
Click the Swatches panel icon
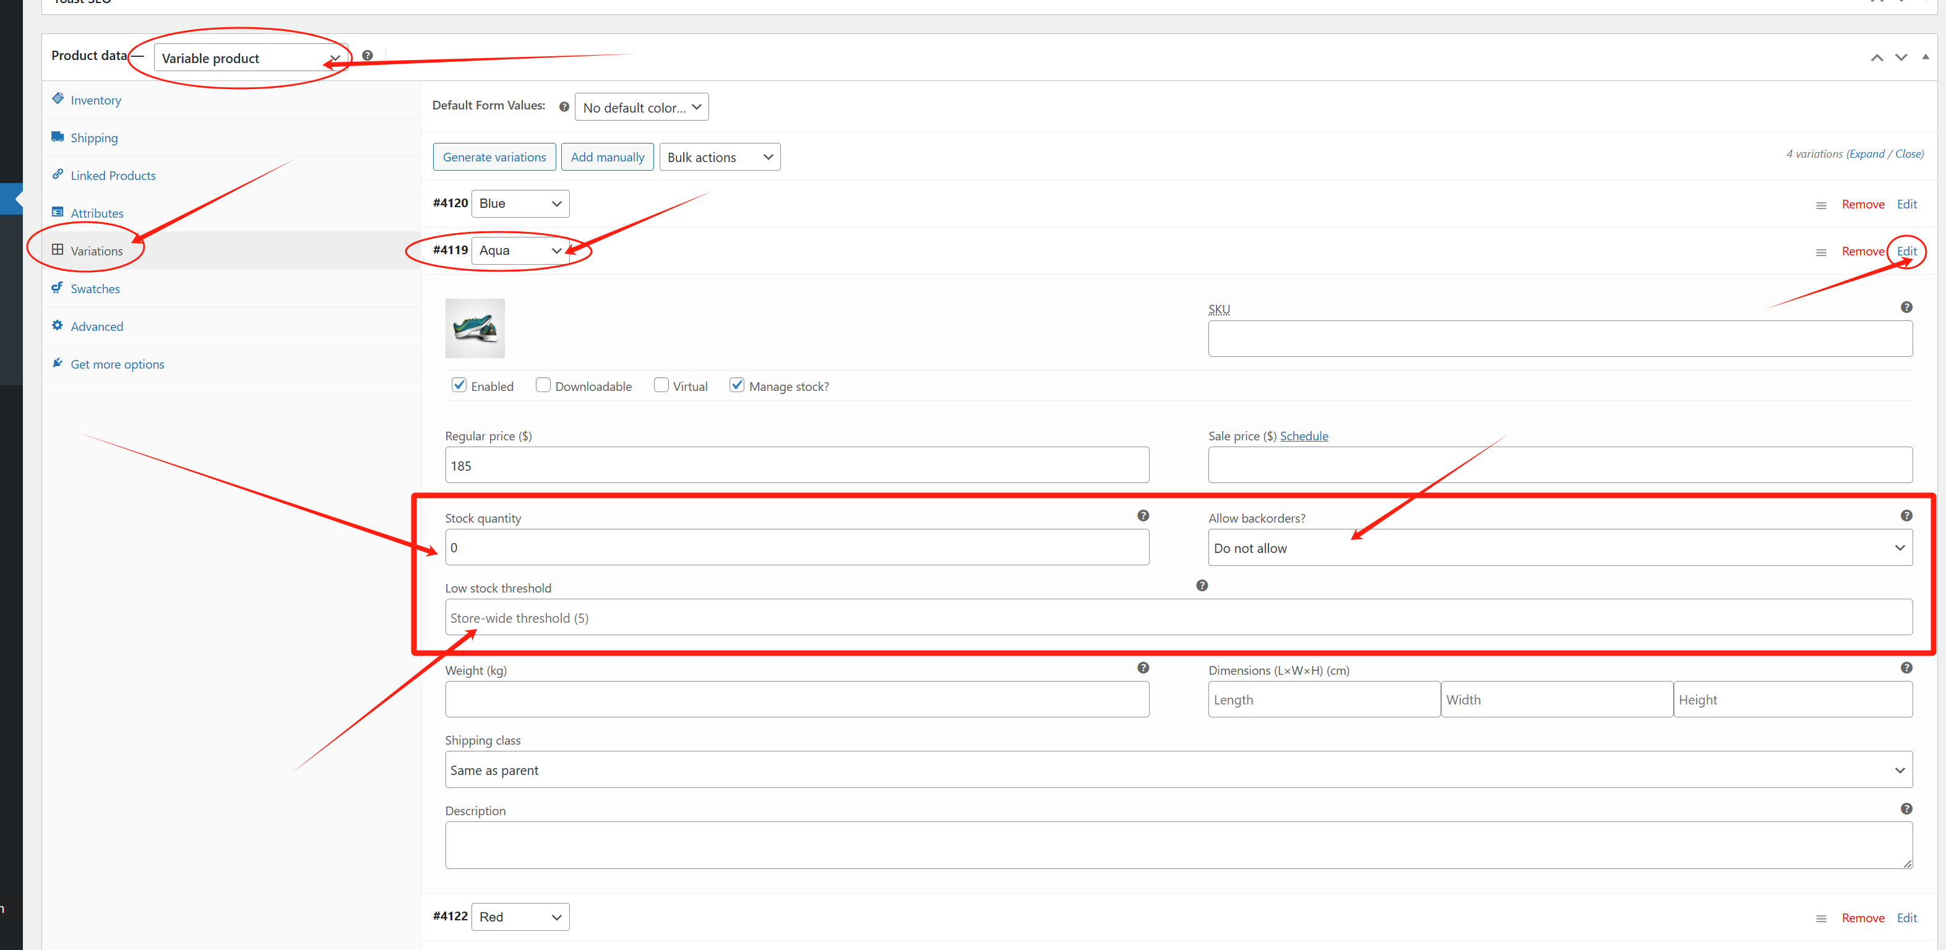(x=57, y=288)
